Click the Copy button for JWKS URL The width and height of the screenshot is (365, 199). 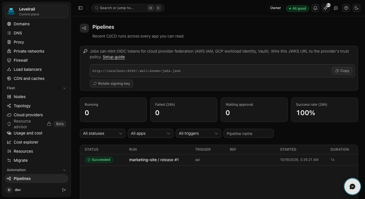pyautogui.click(x=342, y=71)
